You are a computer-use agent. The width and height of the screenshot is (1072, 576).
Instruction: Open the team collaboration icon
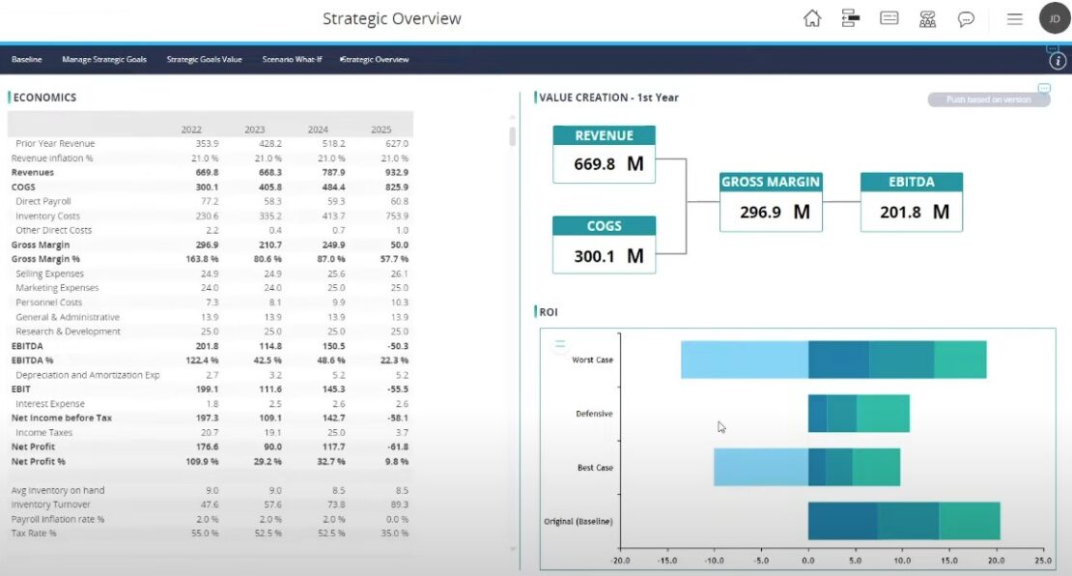(x=928, y=18)
